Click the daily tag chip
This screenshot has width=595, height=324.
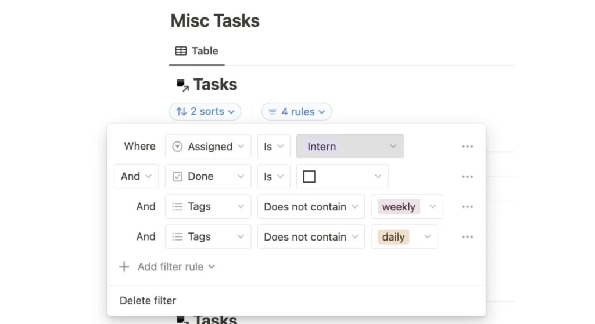[393, 237]
